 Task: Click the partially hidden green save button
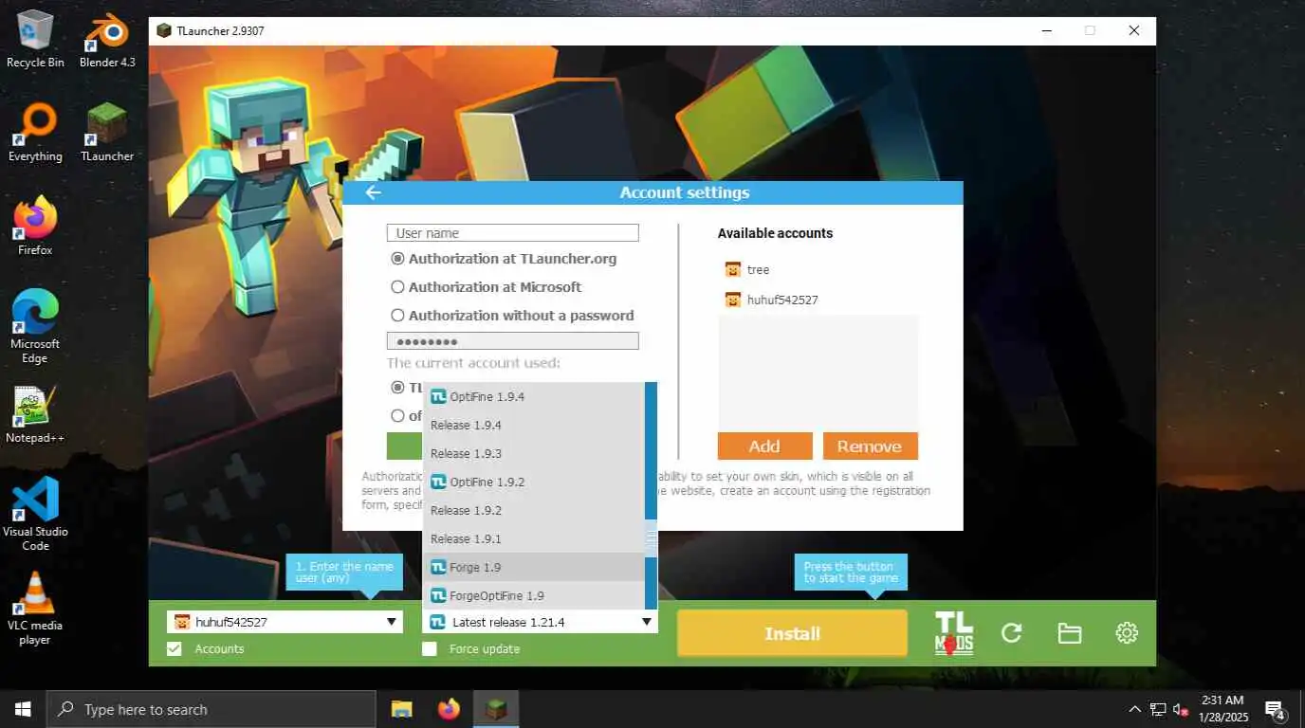coord(404,446)
